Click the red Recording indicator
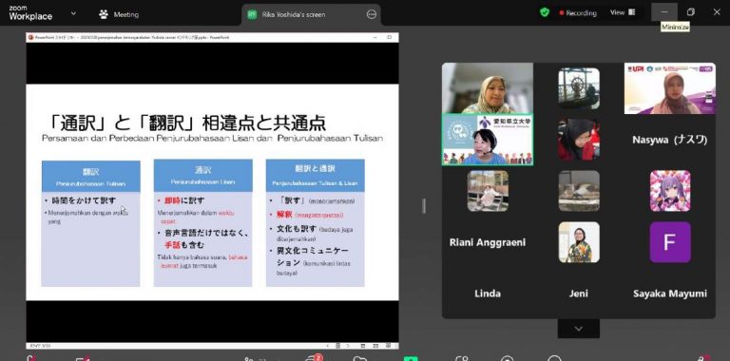Image resolution: width=730 pixels, height=361 pixels. click(578, 13)
